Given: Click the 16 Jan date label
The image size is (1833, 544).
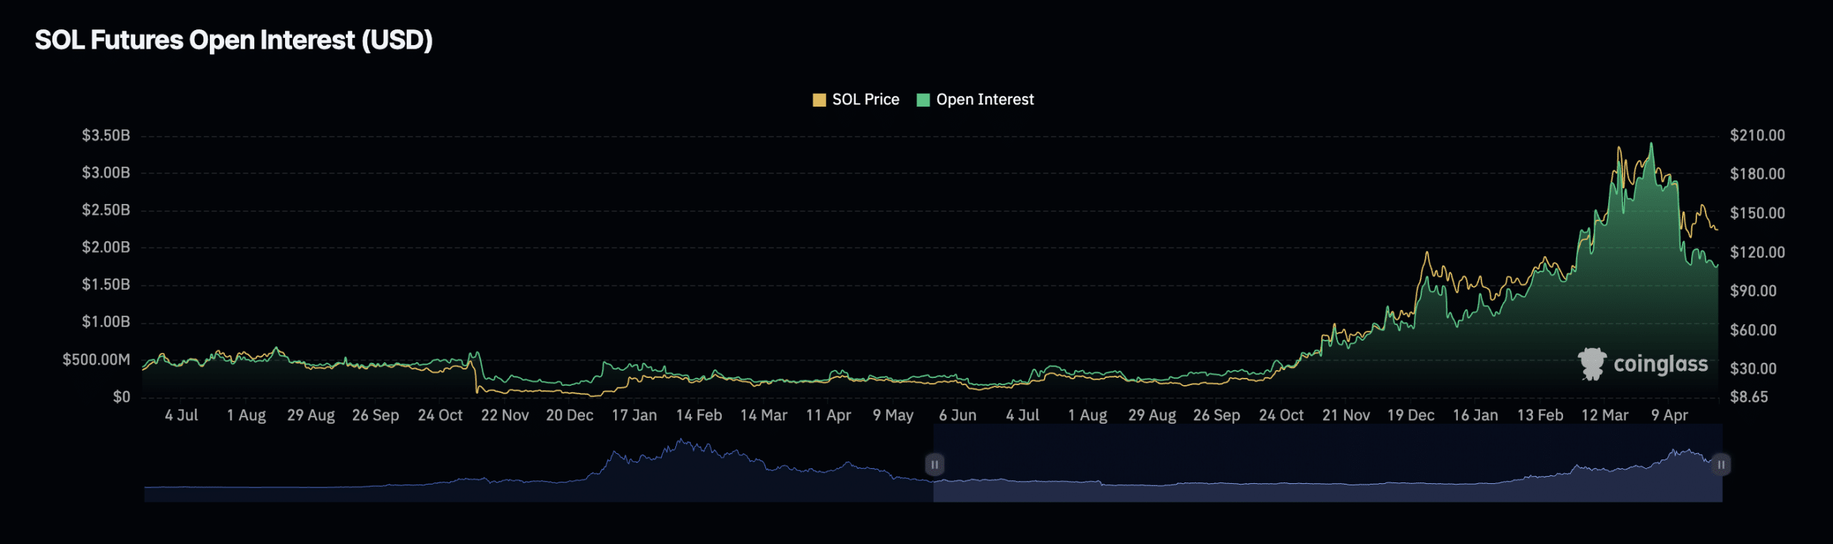Looking at the screenshot, I should coord(1475,415).
